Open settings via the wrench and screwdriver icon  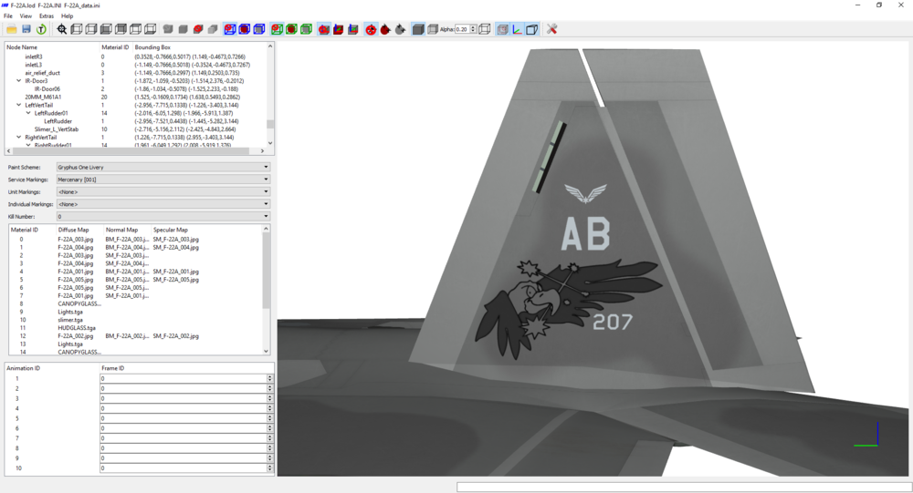[x=552, y=29]
